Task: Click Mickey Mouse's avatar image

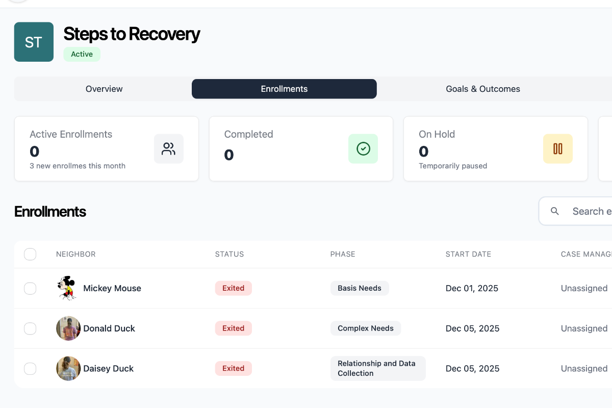Action: (x=67, y=288)
